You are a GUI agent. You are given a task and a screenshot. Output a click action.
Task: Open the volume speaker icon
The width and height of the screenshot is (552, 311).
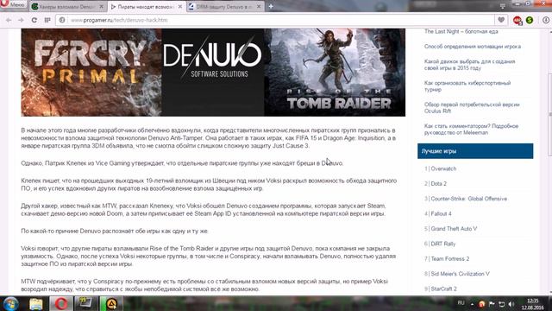click(511, 303)
